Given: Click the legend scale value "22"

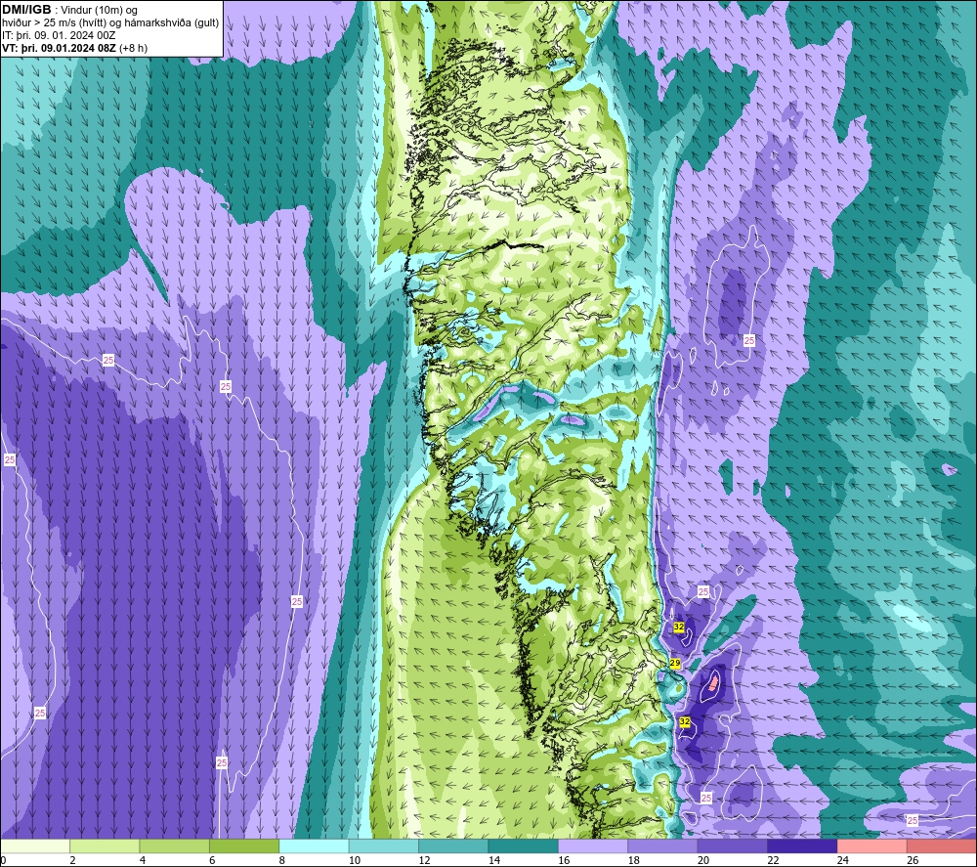Looking at the screenshot, I should pos(773,860).
